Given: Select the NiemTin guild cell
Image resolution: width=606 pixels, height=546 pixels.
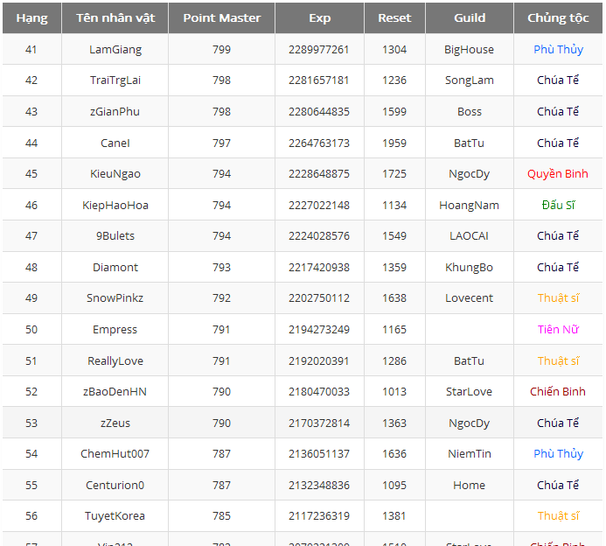Looking at the screenshot, I should [x=469, y=454].
